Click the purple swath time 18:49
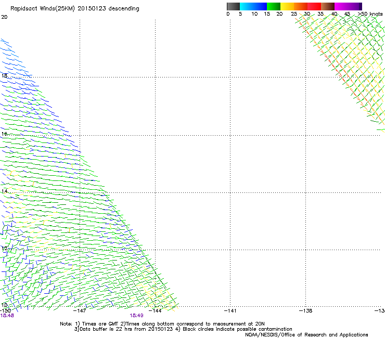The height and width of the screenshot is (338, 385). click(x=136, y=316)
